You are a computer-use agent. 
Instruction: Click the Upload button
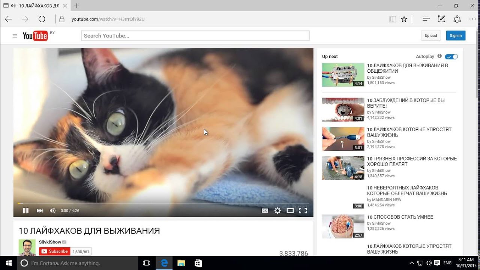[430, 36]
